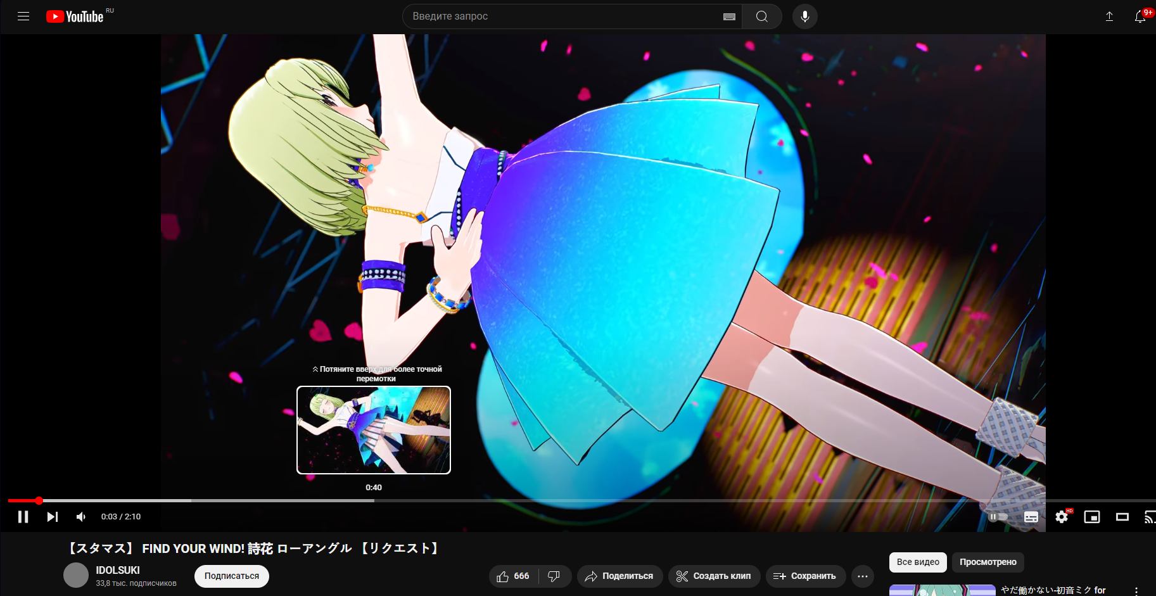Click the 'Подписаться' subscribe button
The image size is (1156, 596).
pos(232,576)
